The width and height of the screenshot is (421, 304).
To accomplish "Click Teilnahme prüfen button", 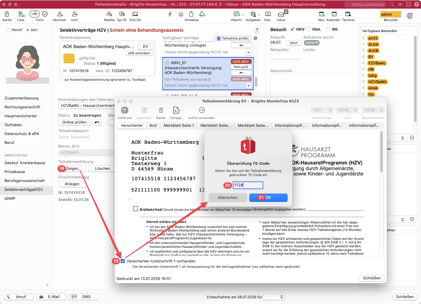I will pyautogui.click(x=233, y=38).
